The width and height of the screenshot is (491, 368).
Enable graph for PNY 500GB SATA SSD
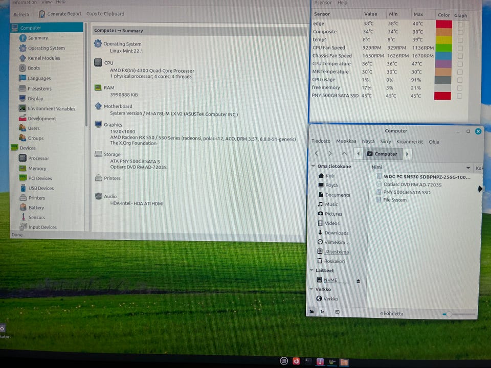[459, 96]
